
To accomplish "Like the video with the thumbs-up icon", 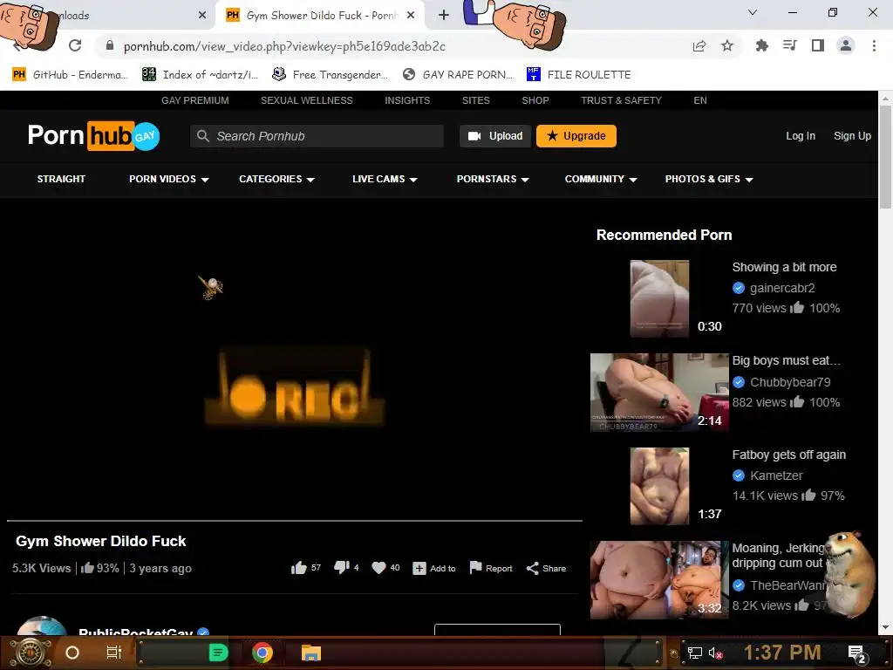I will click(x=299, y=568).
